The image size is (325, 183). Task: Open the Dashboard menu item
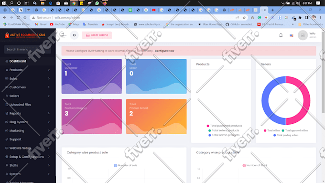click(28, 61)
